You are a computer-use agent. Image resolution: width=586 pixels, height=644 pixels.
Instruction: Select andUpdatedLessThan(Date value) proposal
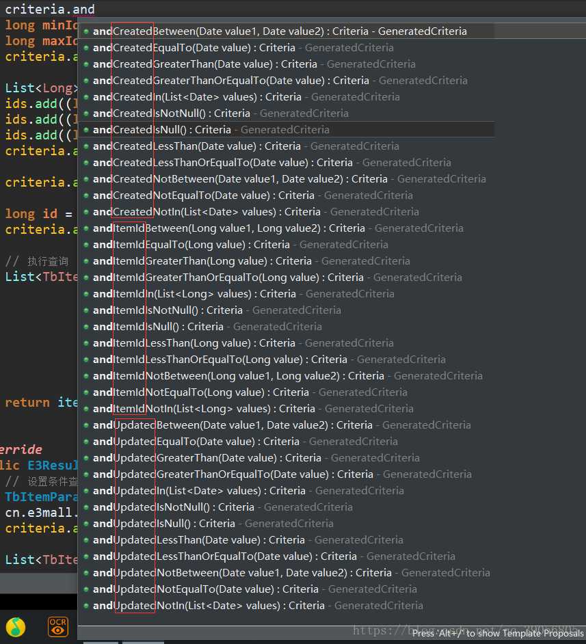tap(286, 541)
